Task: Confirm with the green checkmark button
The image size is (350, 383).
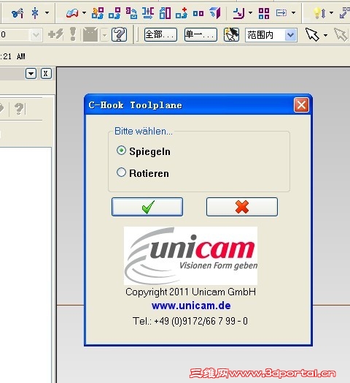Action: (x=147, y=207)
